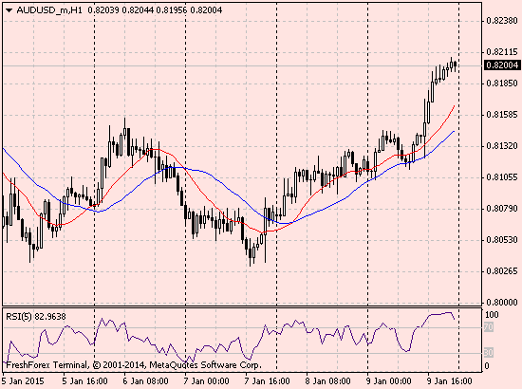Click the red moving average line end
Viewport: 522px width, 389px height.
(454, 106)
